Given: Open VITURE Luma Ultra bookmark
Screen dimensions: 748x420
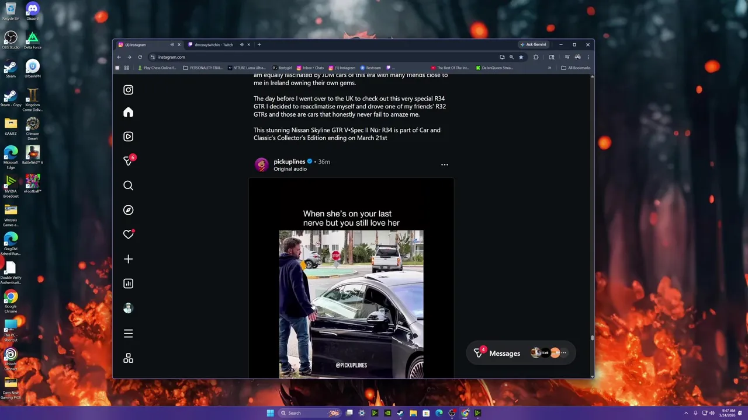Looking at the screenshot, I should (x=247, y=68).
